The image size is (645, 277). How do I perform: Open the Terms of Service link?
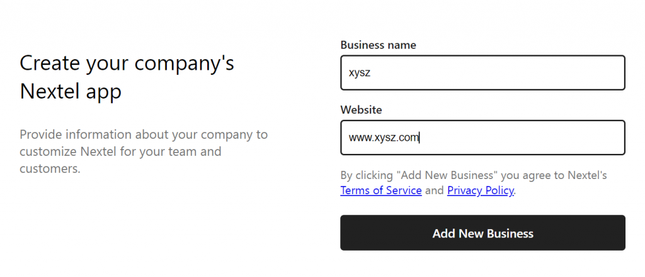point(381,191)
